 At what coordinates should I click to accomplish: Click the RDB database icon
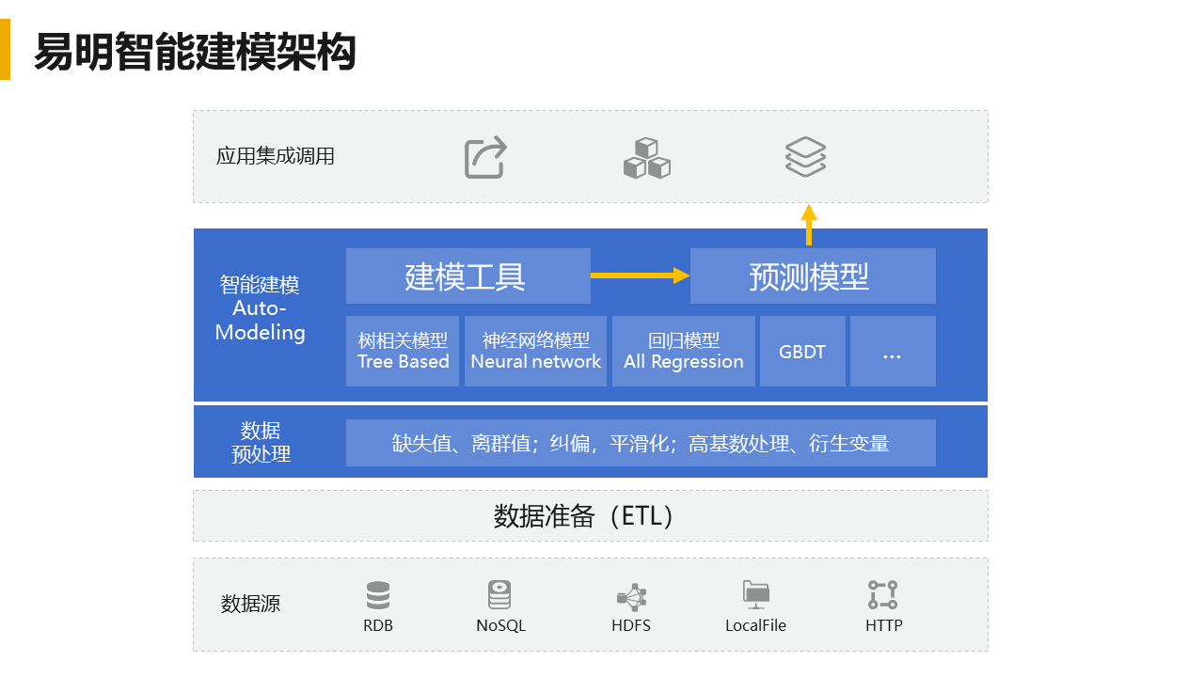tap(378, 596)
